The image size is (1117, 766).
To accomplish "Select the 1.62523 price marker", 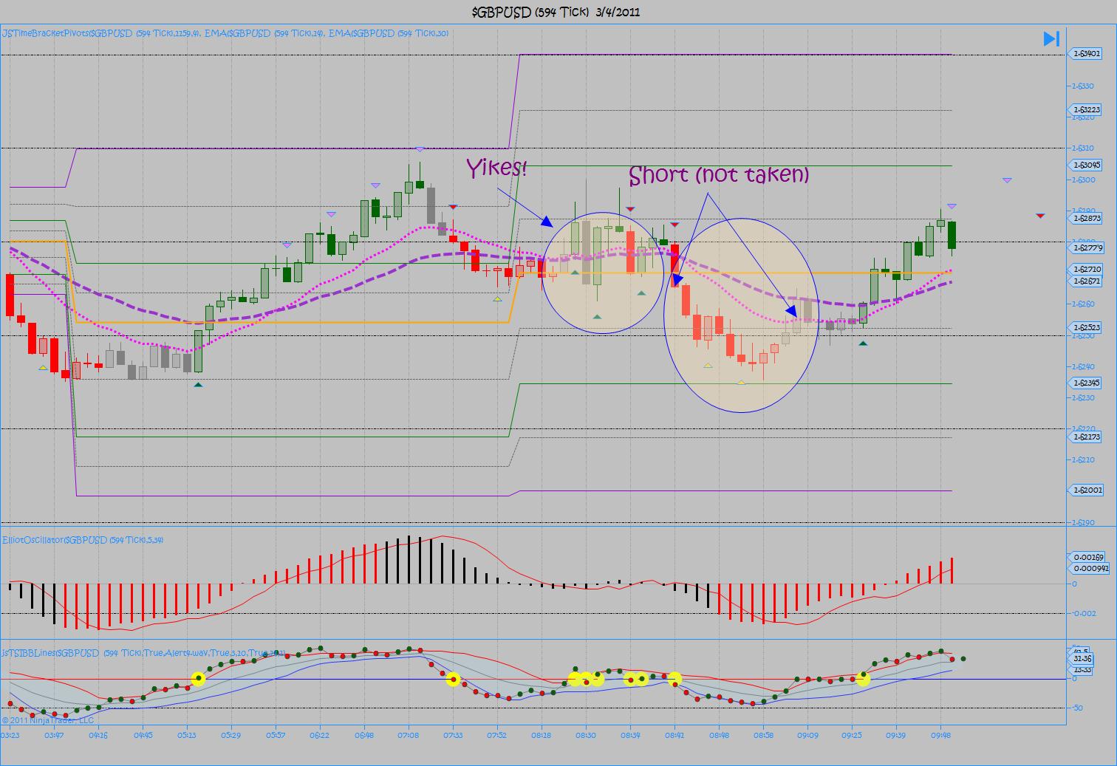I will (1086, 327).
